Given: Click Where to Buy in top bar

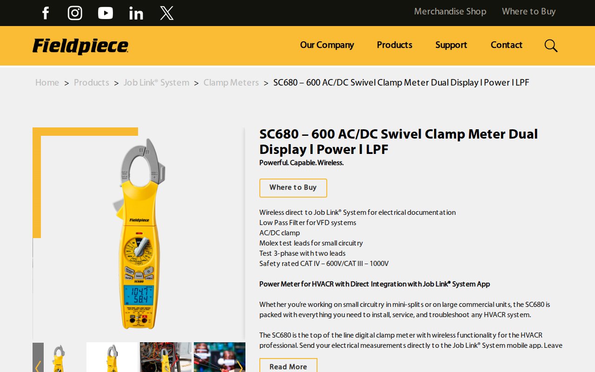Looking at the screenshot, I should click(x=529, y=12).
